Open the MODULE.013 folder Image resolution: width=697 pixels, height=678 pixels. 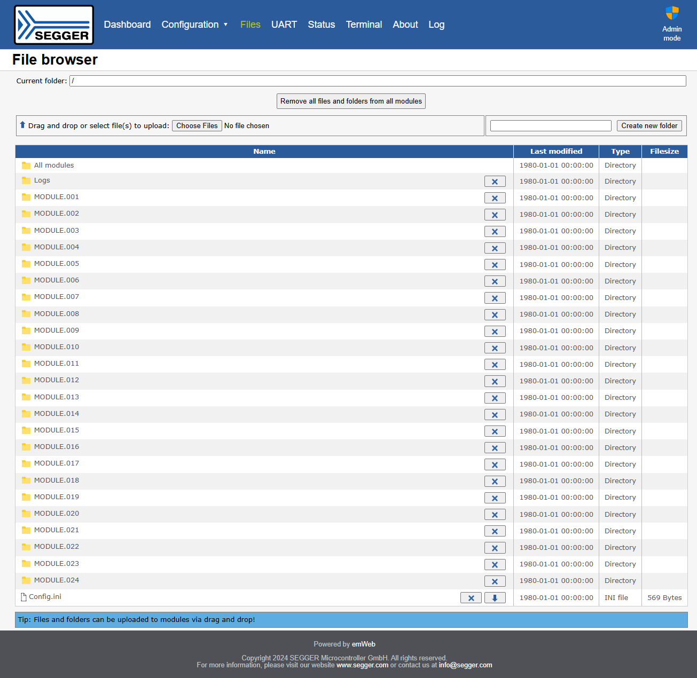[57, 397]
